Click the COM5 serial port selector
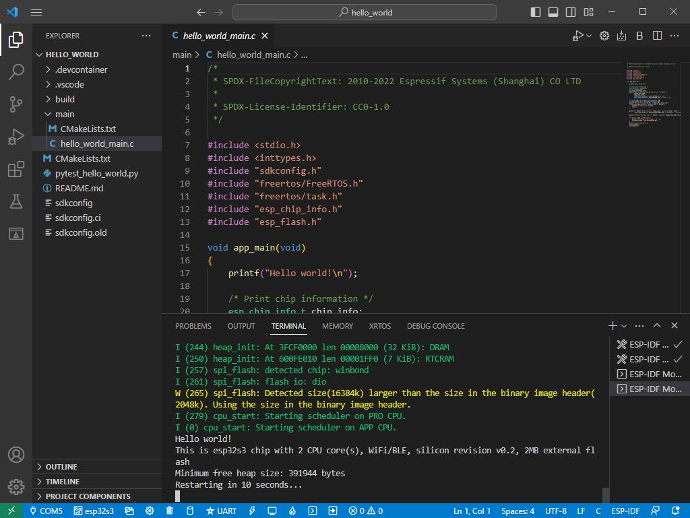The width and height of the screenshot is (690, 518). tap(45, 511)
